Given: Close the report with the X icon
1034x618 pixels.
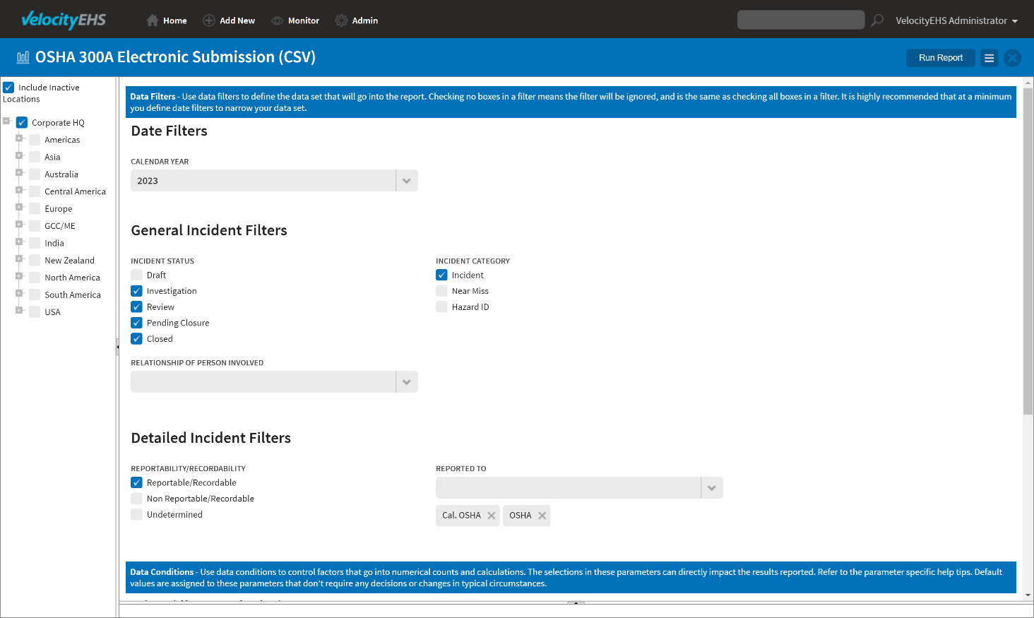Looking at the screenshot, I should click(x=1012, y=58).
